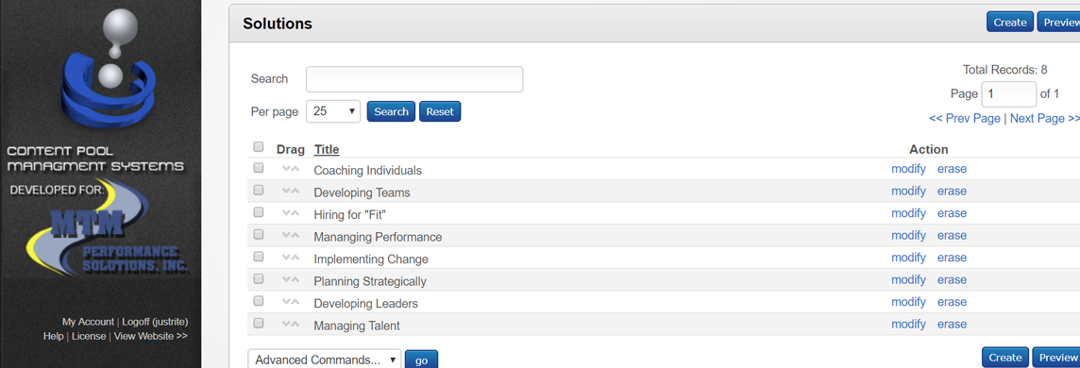Erase the Developing Teams solution

tap(952, 192)
